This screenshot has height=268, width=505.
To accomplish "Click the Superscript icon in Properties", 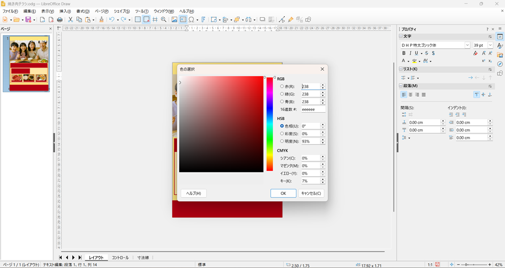I will pyautogui.click(x=483, y=61).
